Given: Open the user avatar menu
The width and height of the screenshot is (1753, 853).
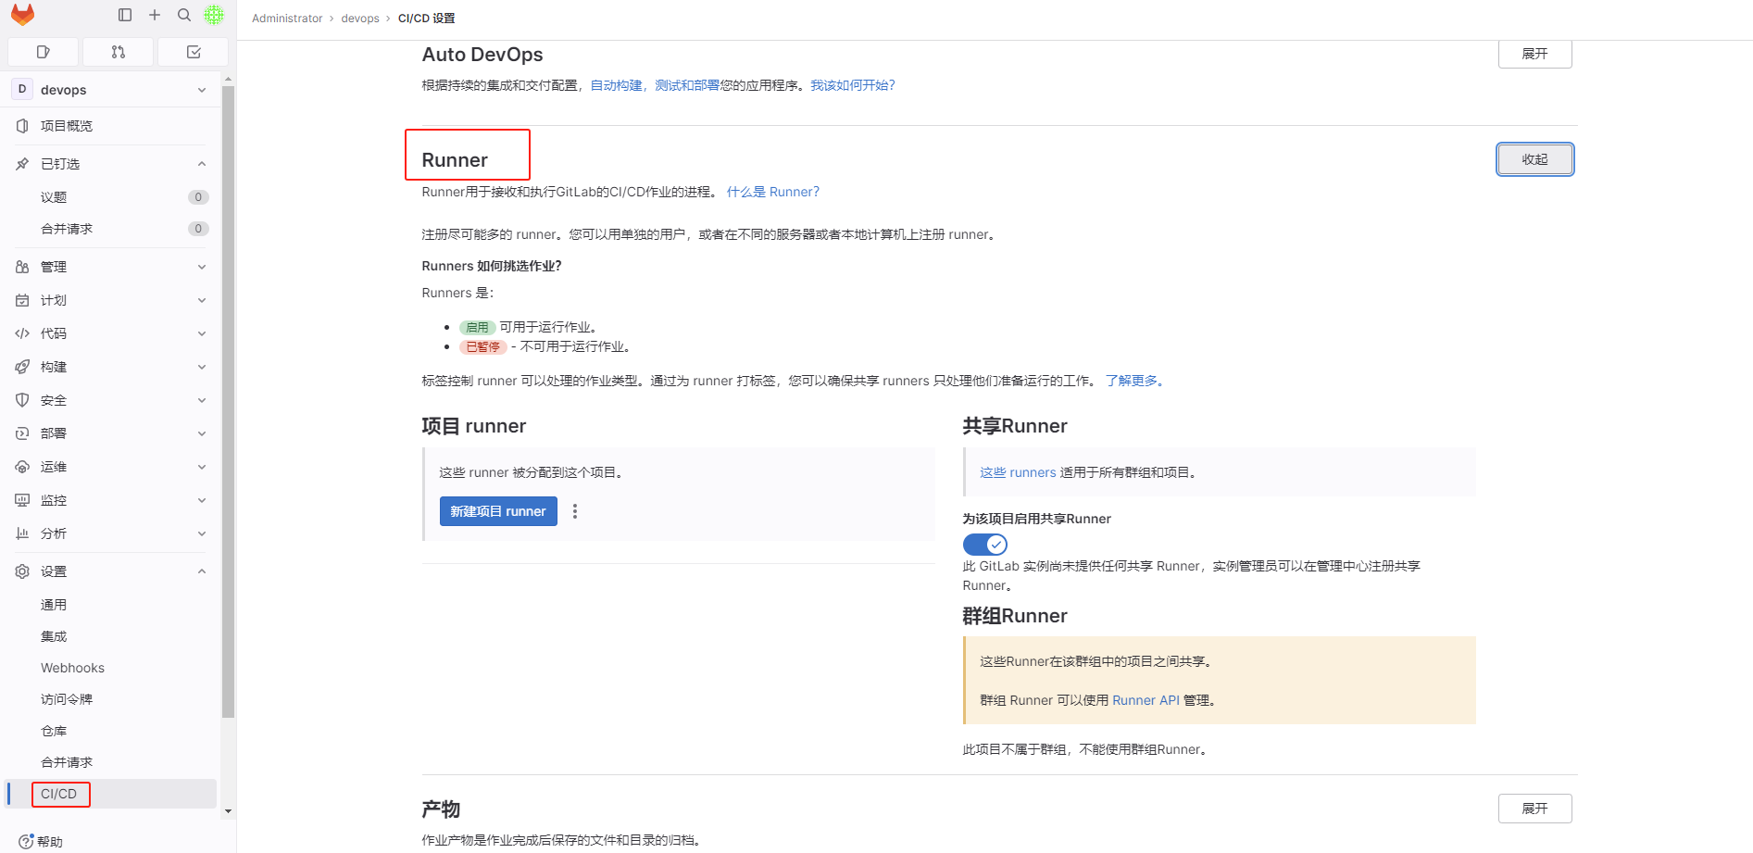Looking at the screenshot, I should coord(214,15).
